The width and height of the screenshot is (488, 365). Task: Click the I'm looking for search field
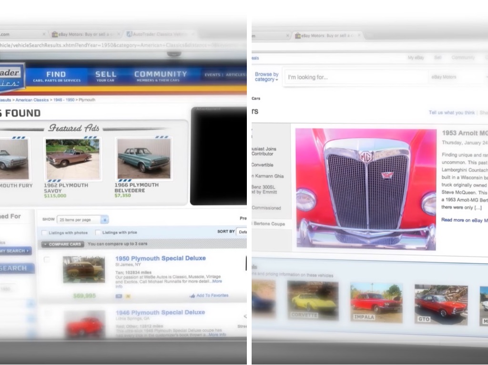[355, 77]
